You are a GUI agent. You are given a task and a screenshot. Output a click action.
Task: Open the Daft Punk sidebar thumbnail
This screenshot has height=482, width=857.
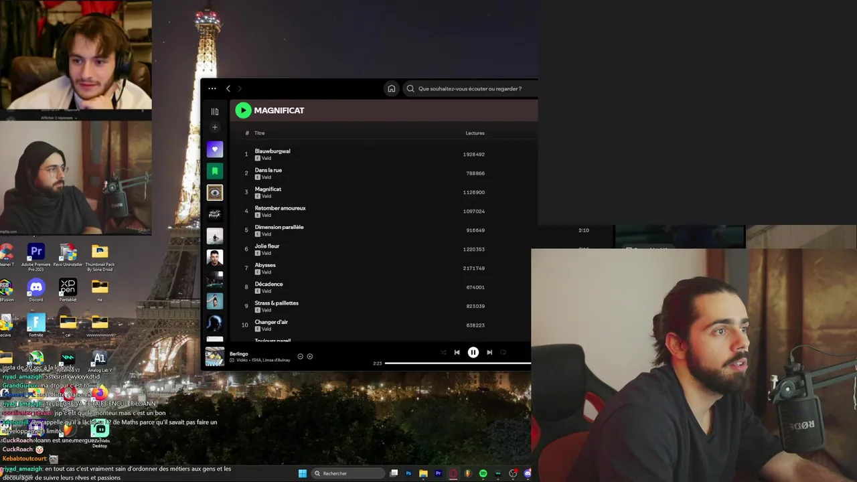215,214
